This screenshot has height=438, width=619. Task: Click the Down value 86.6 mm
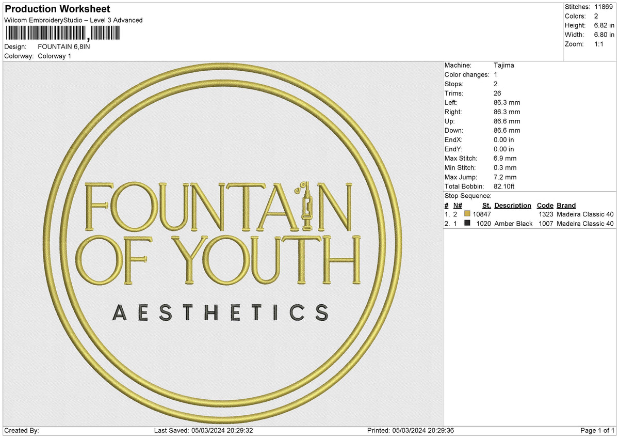click(507, 130)
